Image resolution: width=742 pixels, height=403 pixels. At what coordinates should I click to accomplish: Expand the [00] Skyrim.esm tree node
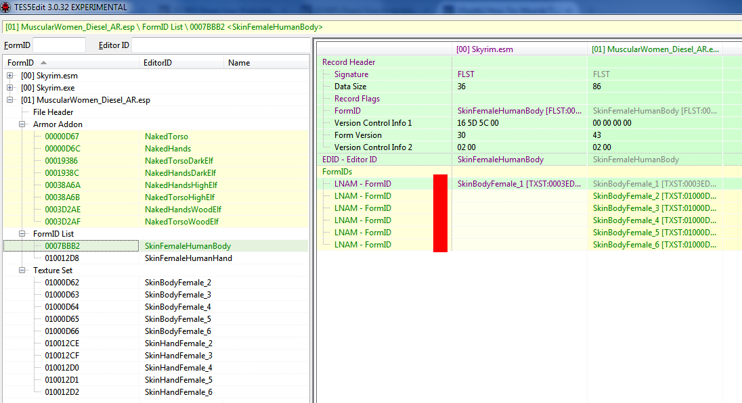pyautogui.click(x=10, y=76)
